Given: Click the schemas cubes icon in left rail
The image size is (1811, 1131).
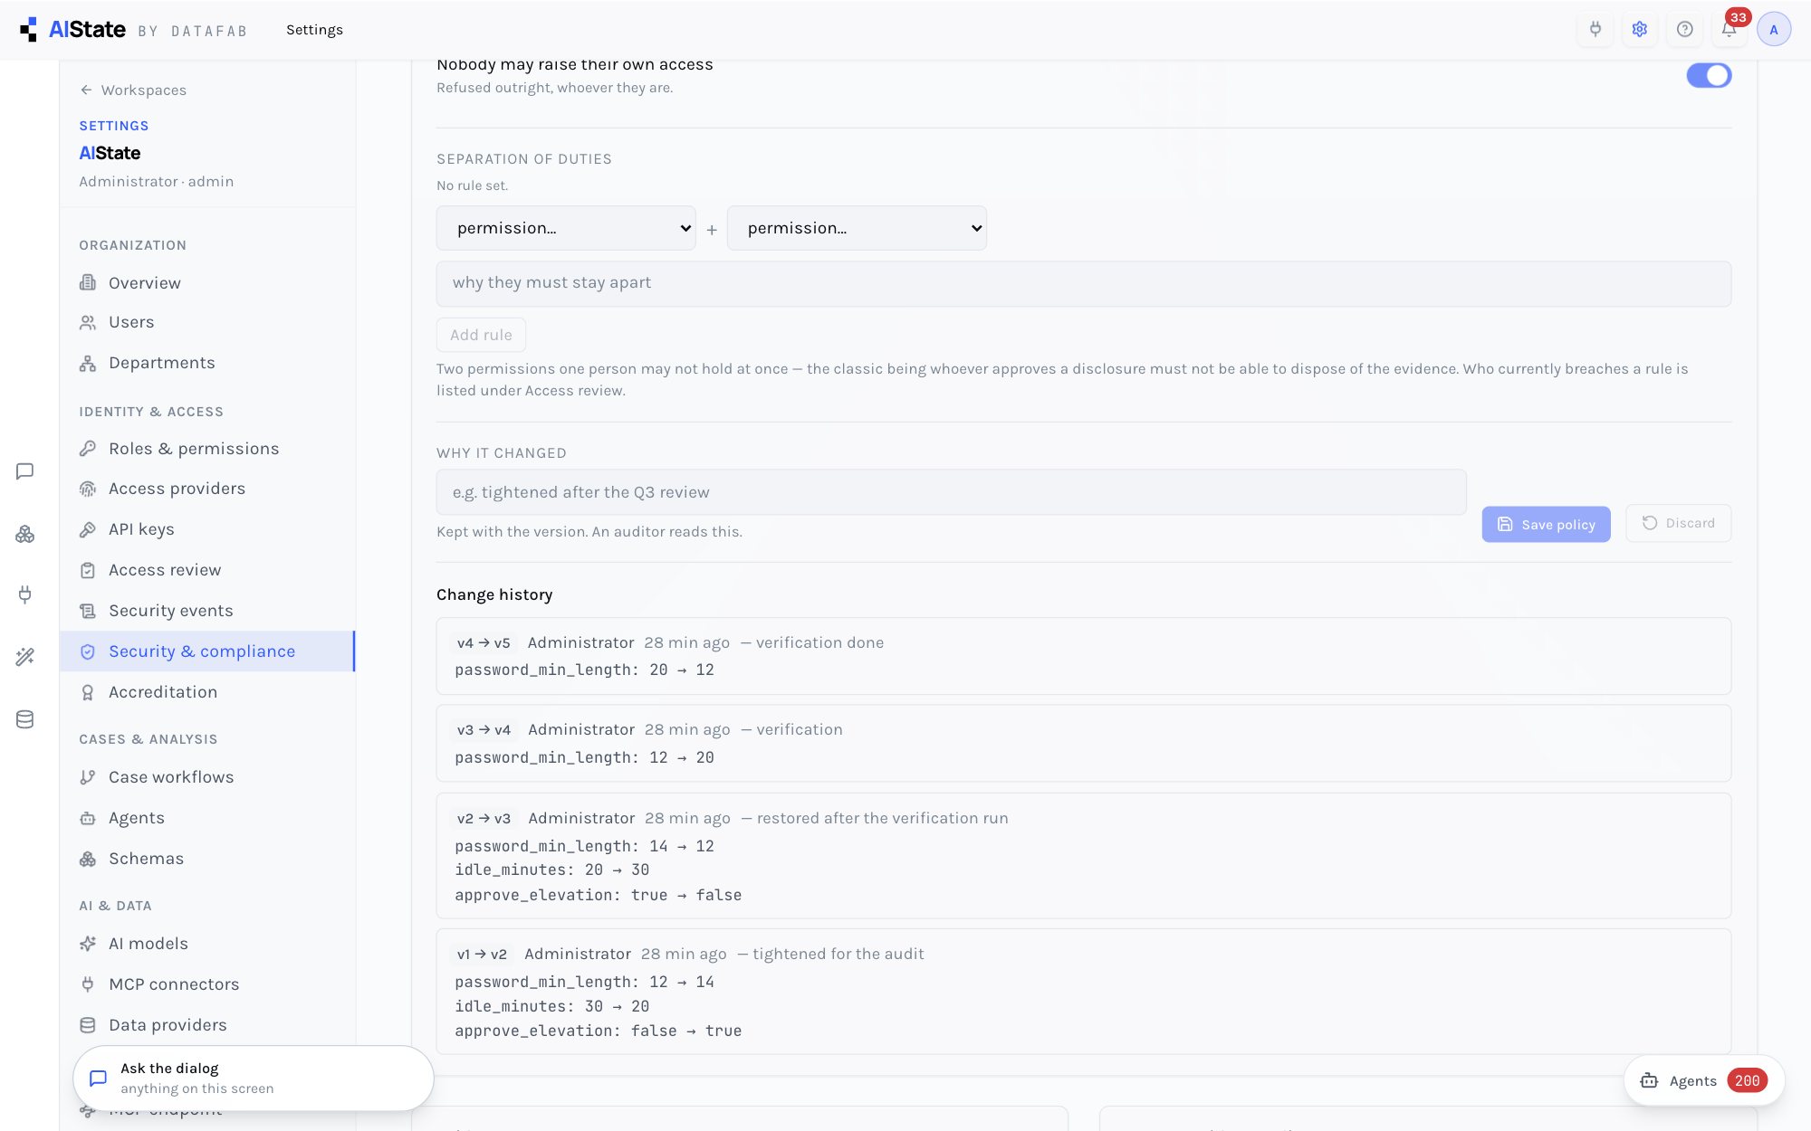Looking at the screenshot, I should point(25,534).
